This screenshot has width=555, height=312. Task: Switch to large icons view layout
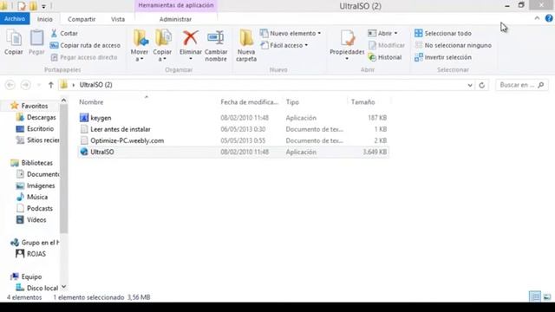[547, 296]
